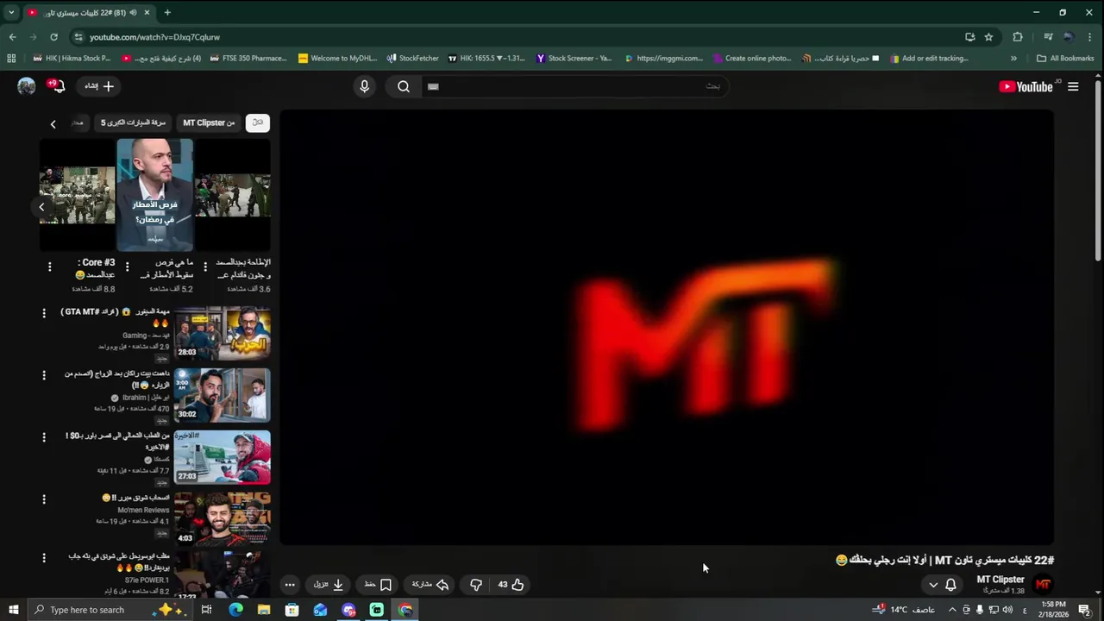Dislike the video with thumbs-down
The width and height of the screenshot is (1104, 621).
475,585
